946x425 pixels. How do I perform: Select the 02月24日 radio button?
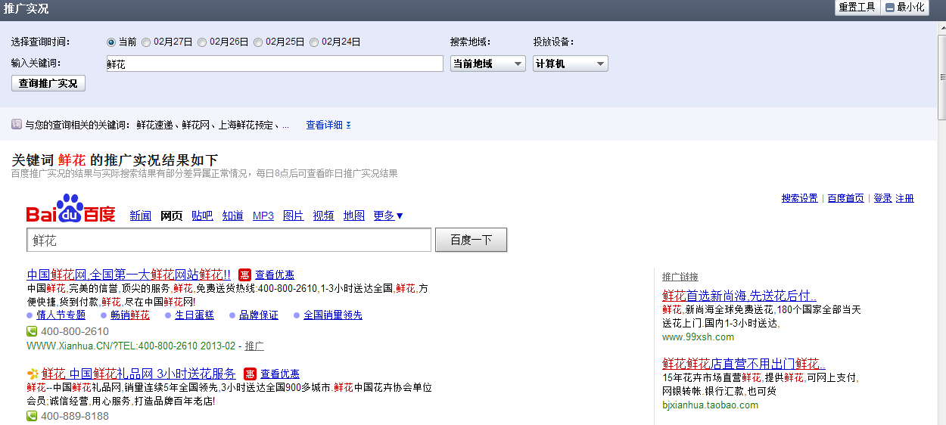pyautogui.click(x=314, y=42)
